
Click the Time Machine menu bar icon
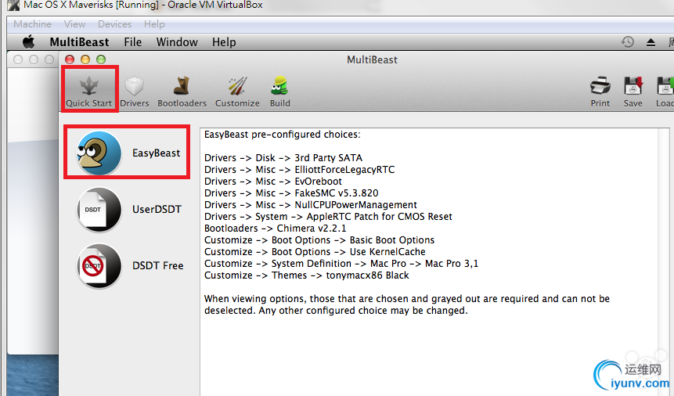(x=628, y=42)
